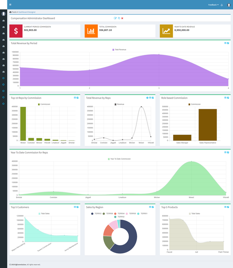Click the Tools breadcrumb text
This screenshot has width=233, height=268.
[14, 12]
